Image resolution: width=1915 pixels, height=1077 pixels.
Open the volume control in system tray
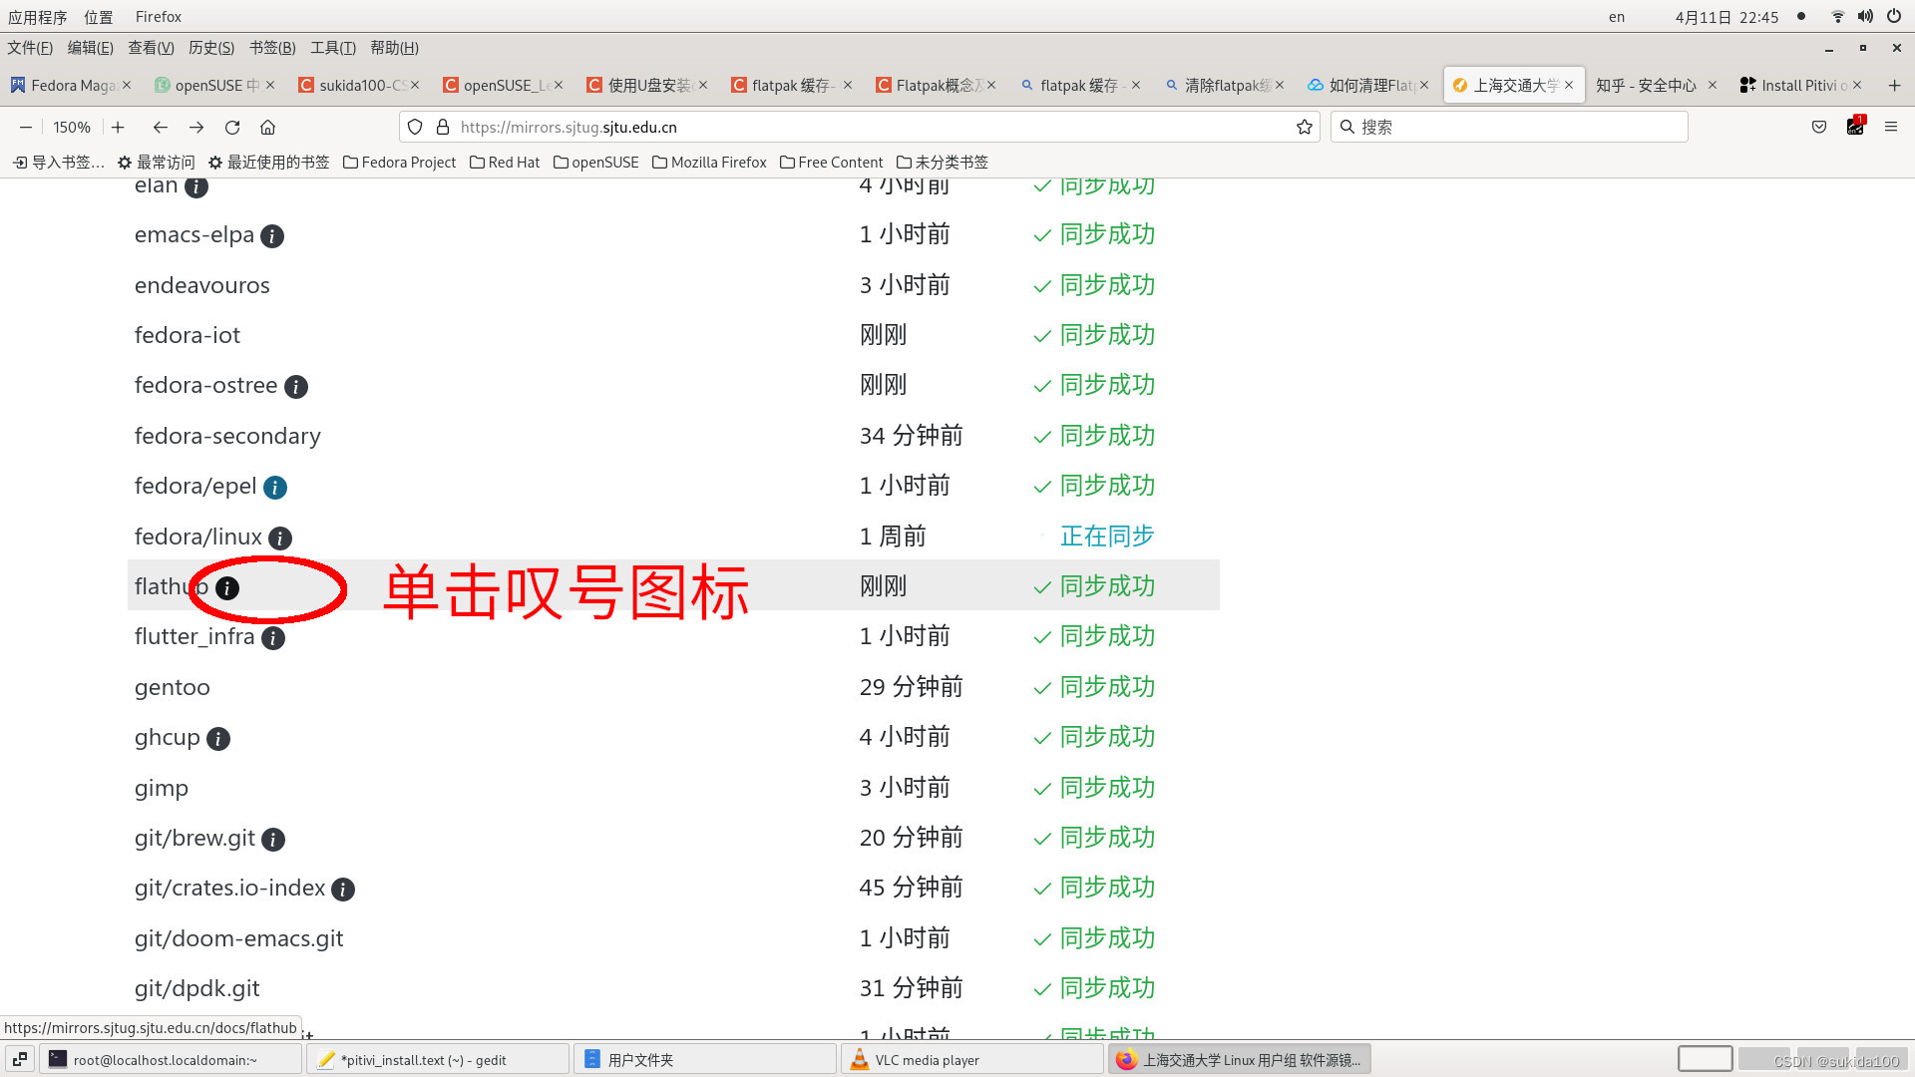(x=1865, y=16)
